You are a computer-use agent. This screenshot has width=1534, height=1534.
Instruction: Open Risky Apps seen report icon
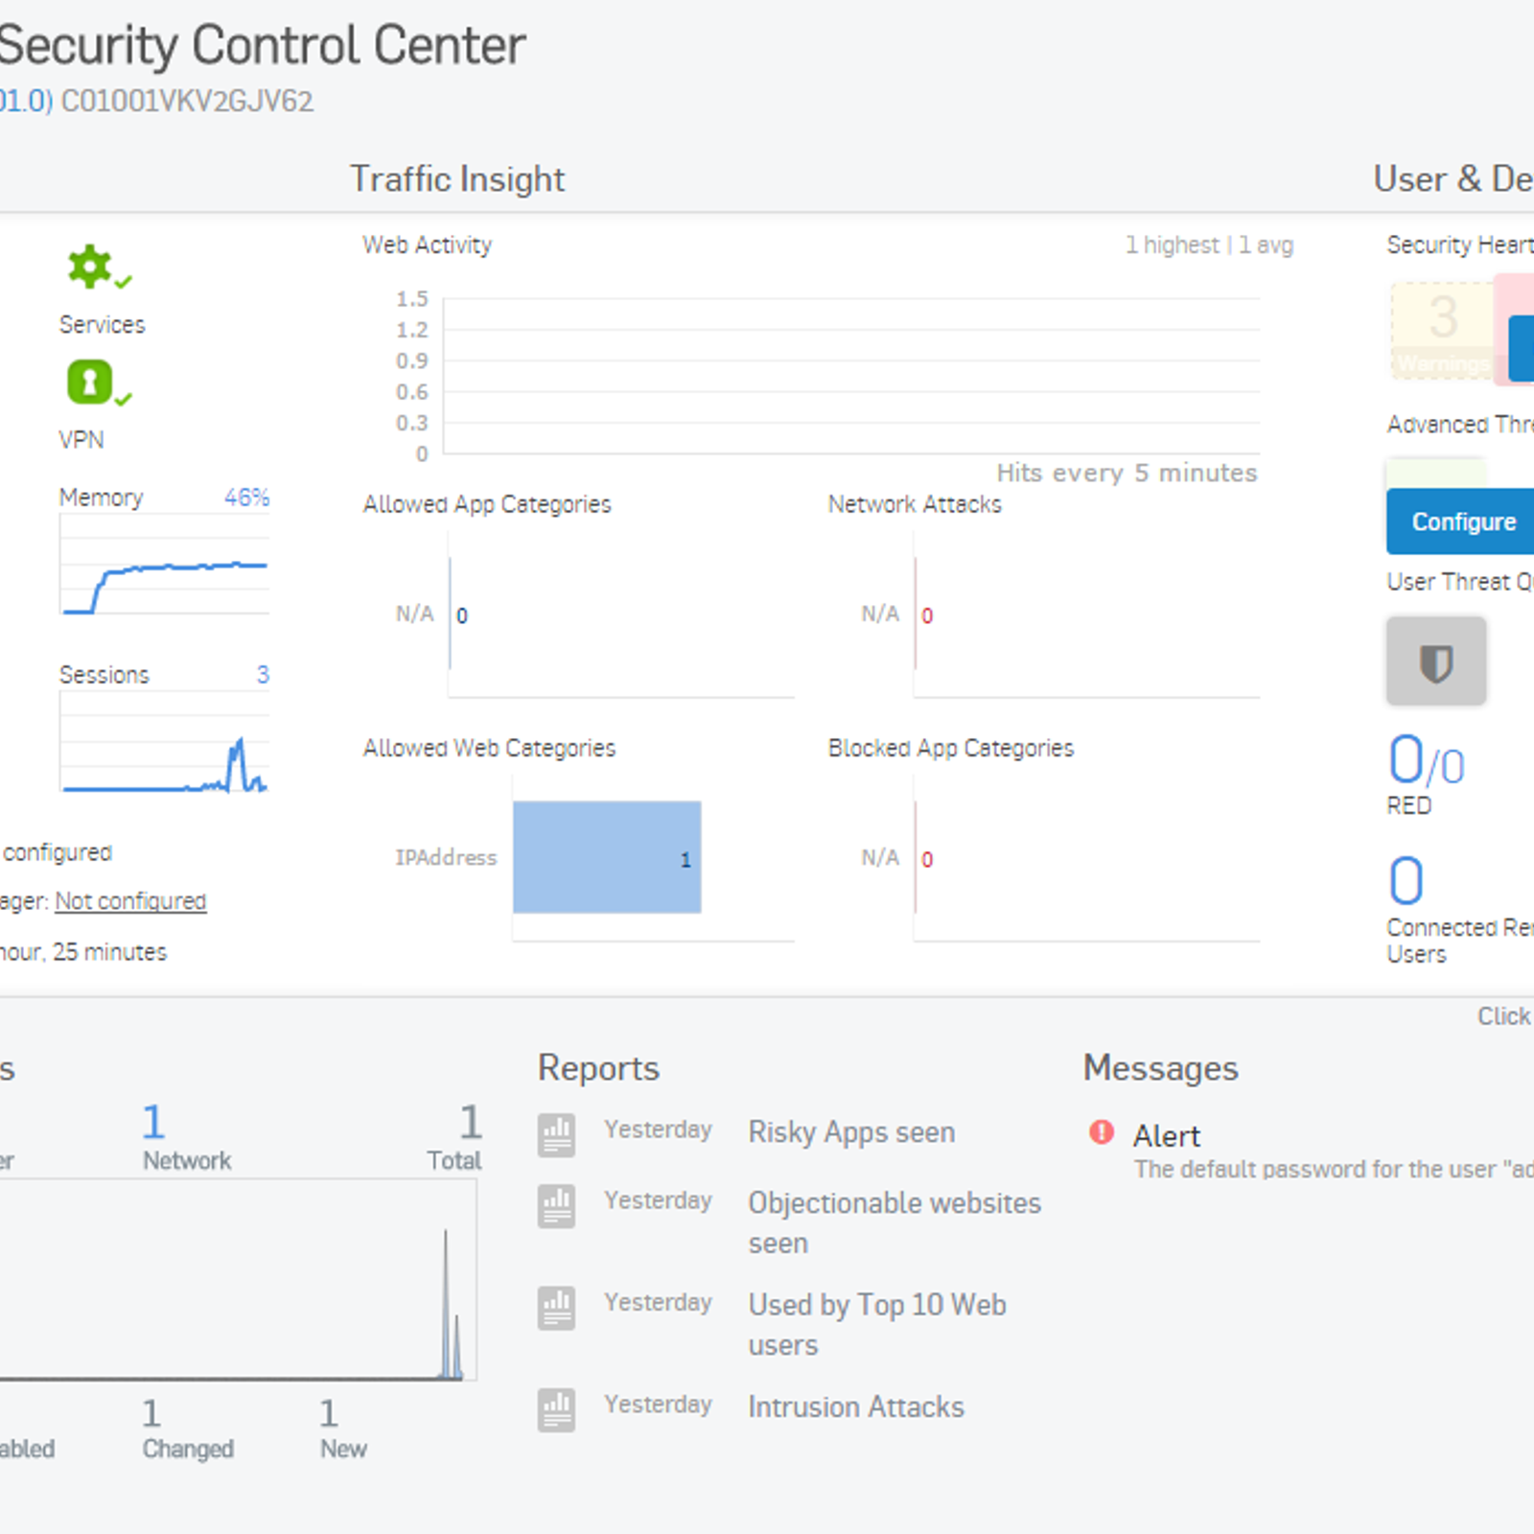coord(556,1135)
